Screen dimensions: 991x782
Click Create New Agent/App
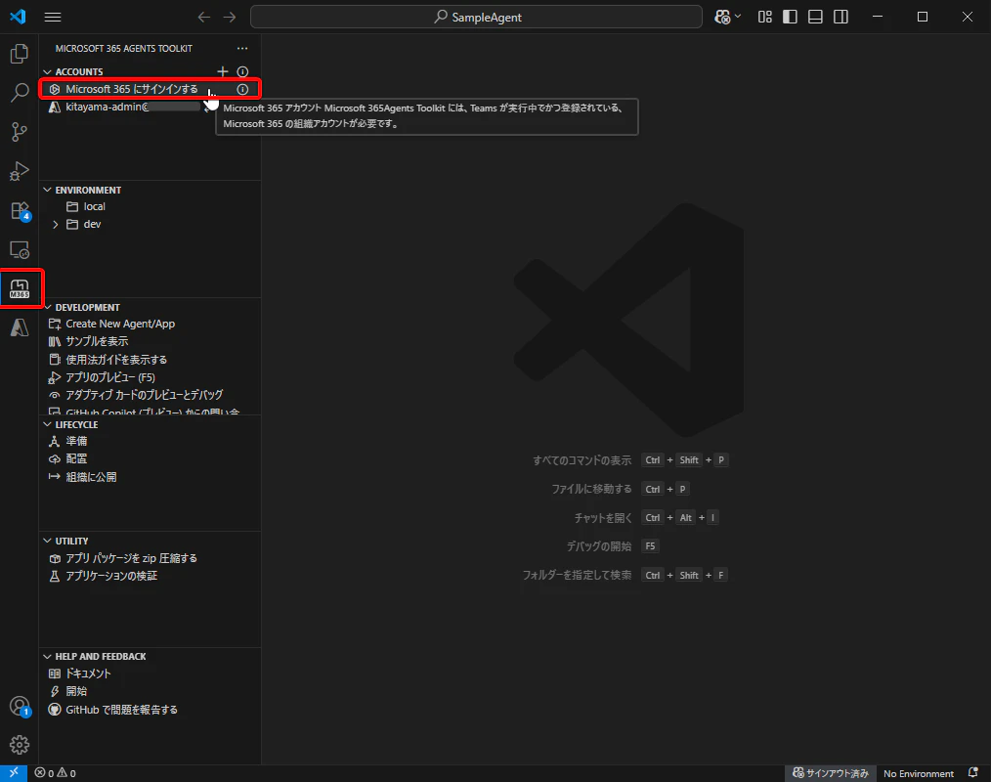click(x=120, y=324)
